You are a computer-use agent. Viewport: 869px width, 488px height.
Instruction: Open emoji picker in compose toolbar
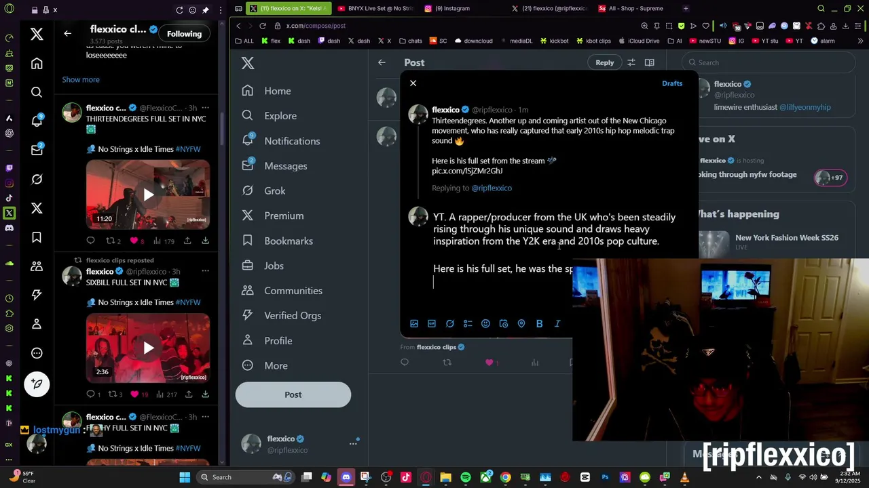[x=485, y=324]
